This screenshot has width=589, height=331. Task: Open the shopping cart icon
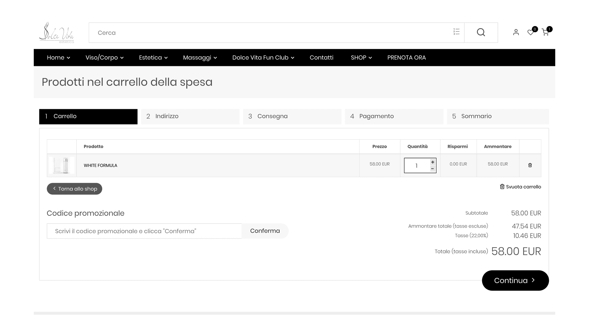(x=545, y=32)
